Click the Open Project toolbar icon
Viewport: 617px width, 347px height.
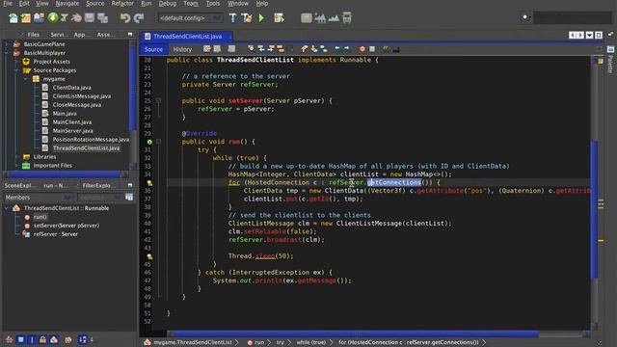[x=39, y=18]
